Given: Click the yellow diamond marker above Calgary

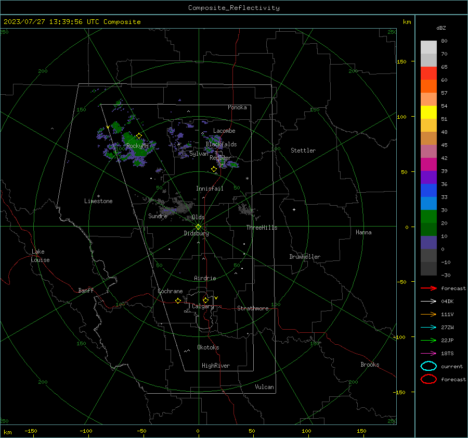Looking at the screenshot, I should [x=205, y=300].
